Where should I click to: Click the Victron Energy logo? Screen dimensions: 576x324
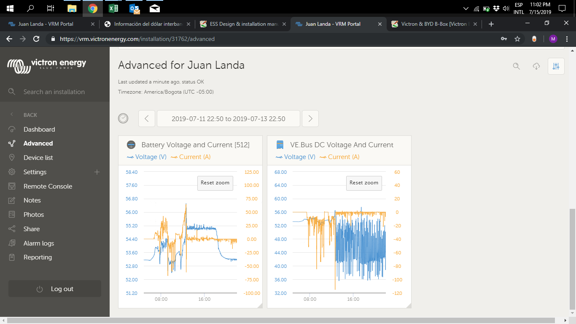47,65
